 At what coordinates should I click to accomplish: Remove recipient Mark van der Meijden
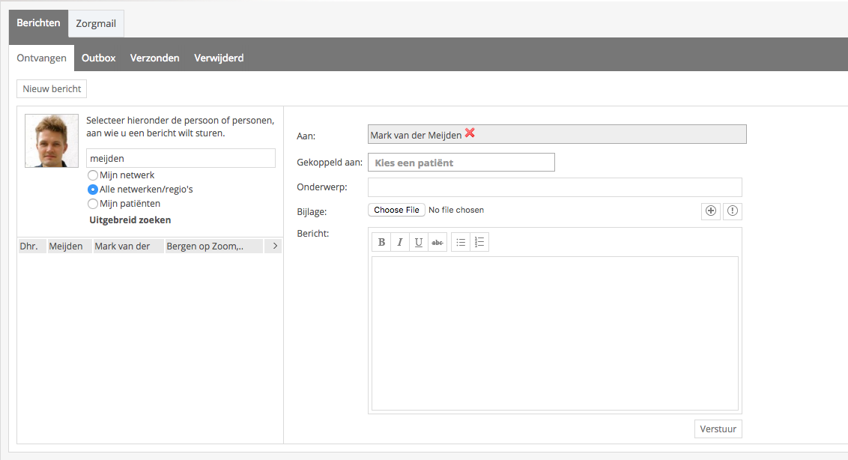[x=470, y=133]
